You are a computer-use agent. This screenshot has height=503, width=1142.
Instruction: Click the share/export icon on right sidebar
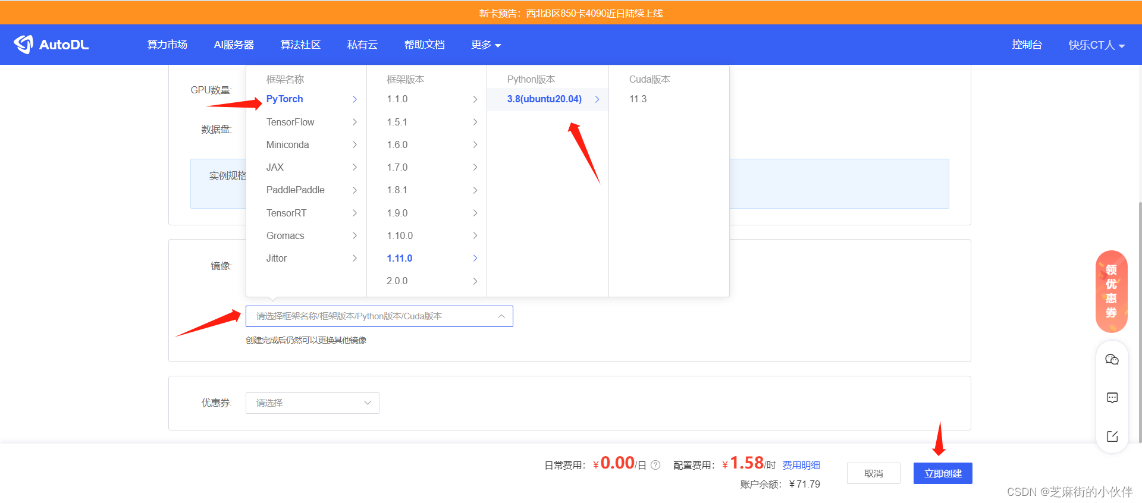point(1112,436)
